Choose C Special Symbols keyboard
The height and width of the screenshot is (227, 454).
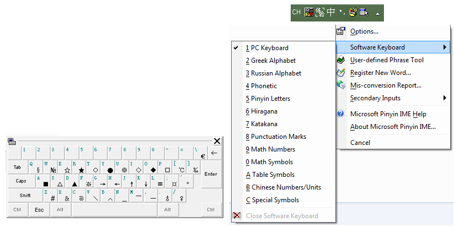tap(273, 200)
